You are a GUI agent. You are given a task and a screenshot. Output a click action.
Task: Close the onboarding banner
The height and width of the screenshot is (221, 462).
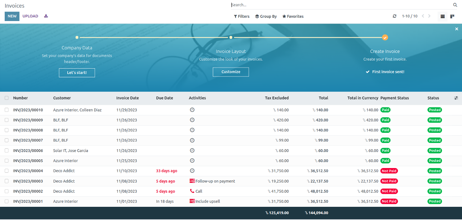457,29
